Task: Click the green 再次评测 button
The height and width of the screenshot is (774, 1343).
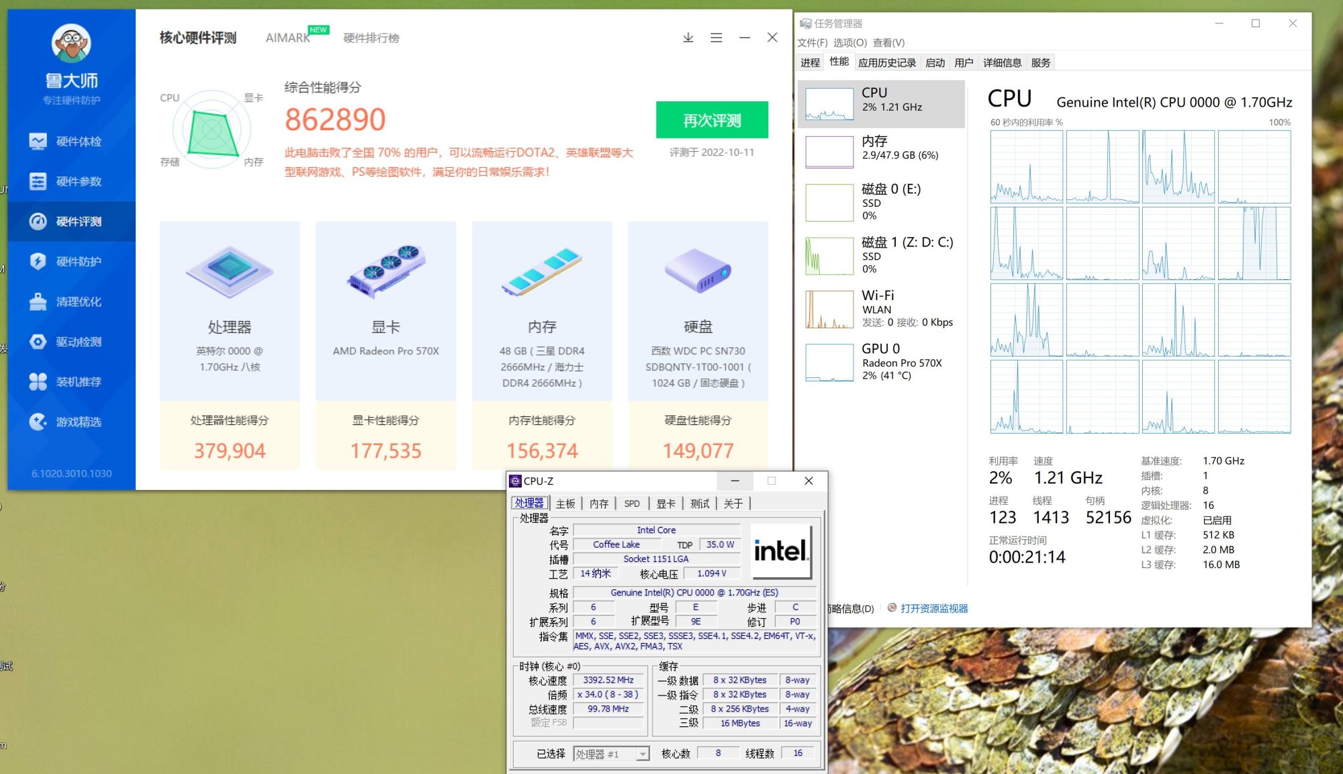Action: click(x=712, y=120)
